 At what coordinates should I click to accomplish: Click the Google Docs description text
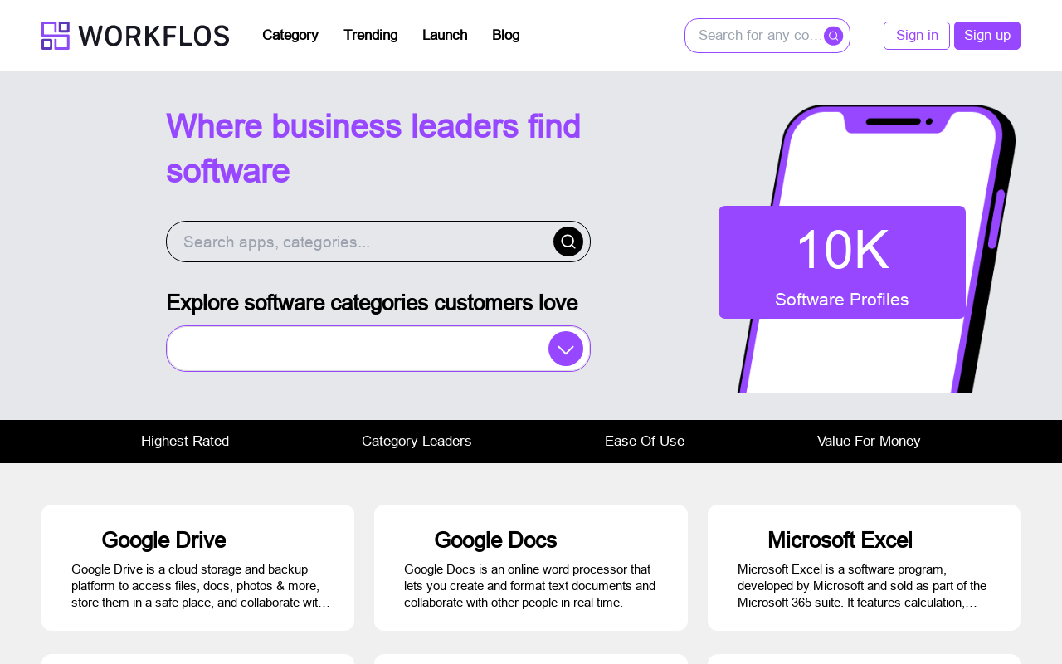[x=531, y=586]
